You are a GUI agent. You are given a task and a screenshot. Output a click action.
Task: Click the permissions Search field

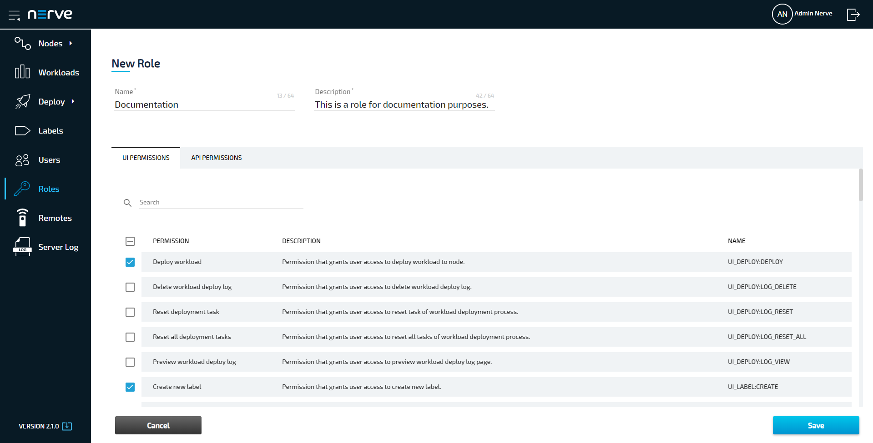(221, 202)
